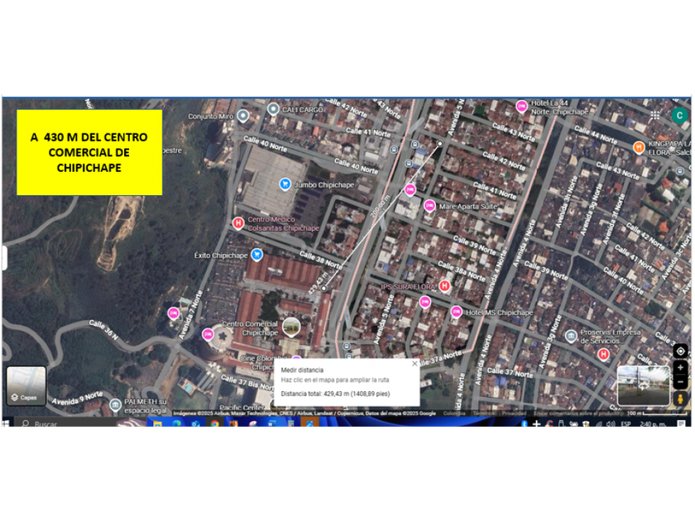The height and width of the screenshot is (521, 695).
Task: Select the 'Avenida 9 Norte' street label
Action: (78, 398)
